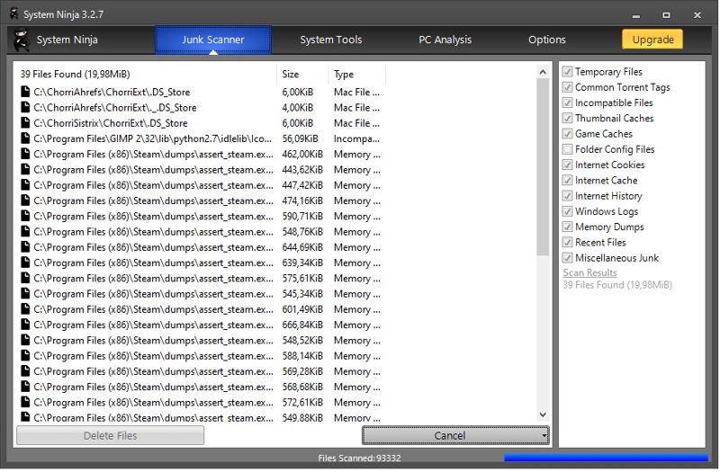The height and width of the screenshot is (472, 720).
Task: Click the System Ninja title bar app icon
Action: [x=14, y=13]
